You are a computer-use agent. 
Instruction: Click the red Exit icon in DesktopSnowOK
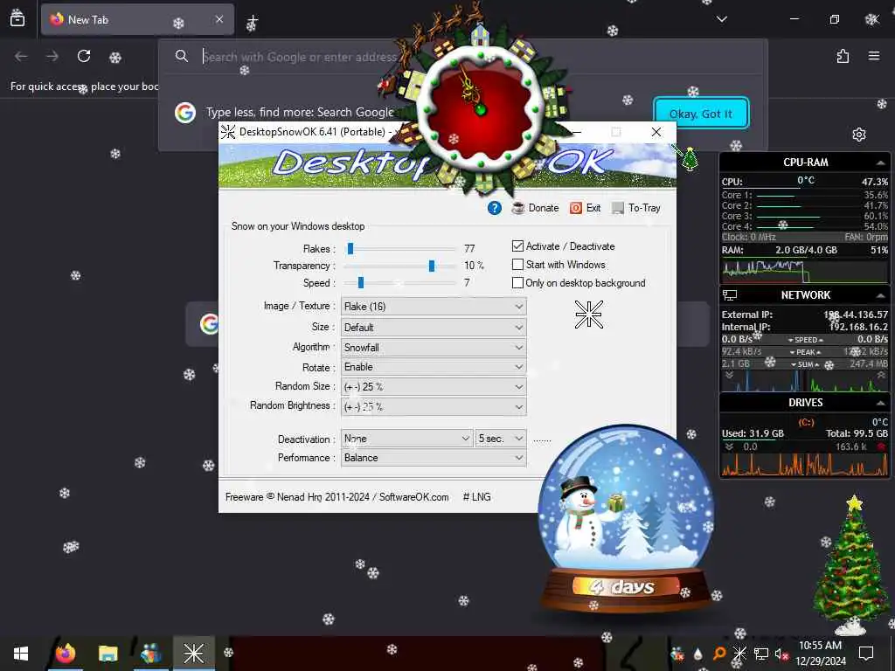click(x=576, y=208)
